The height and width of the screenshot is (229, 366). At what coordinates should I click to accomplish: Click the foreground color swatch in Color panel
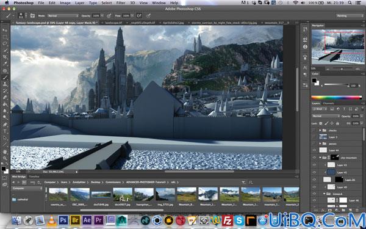(x=314, y=81)
